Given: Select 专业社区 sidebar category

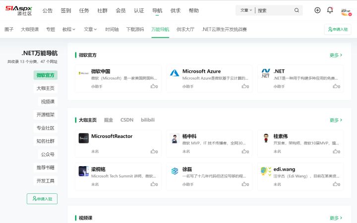Looking at the screenshot, I should point(46,128).
